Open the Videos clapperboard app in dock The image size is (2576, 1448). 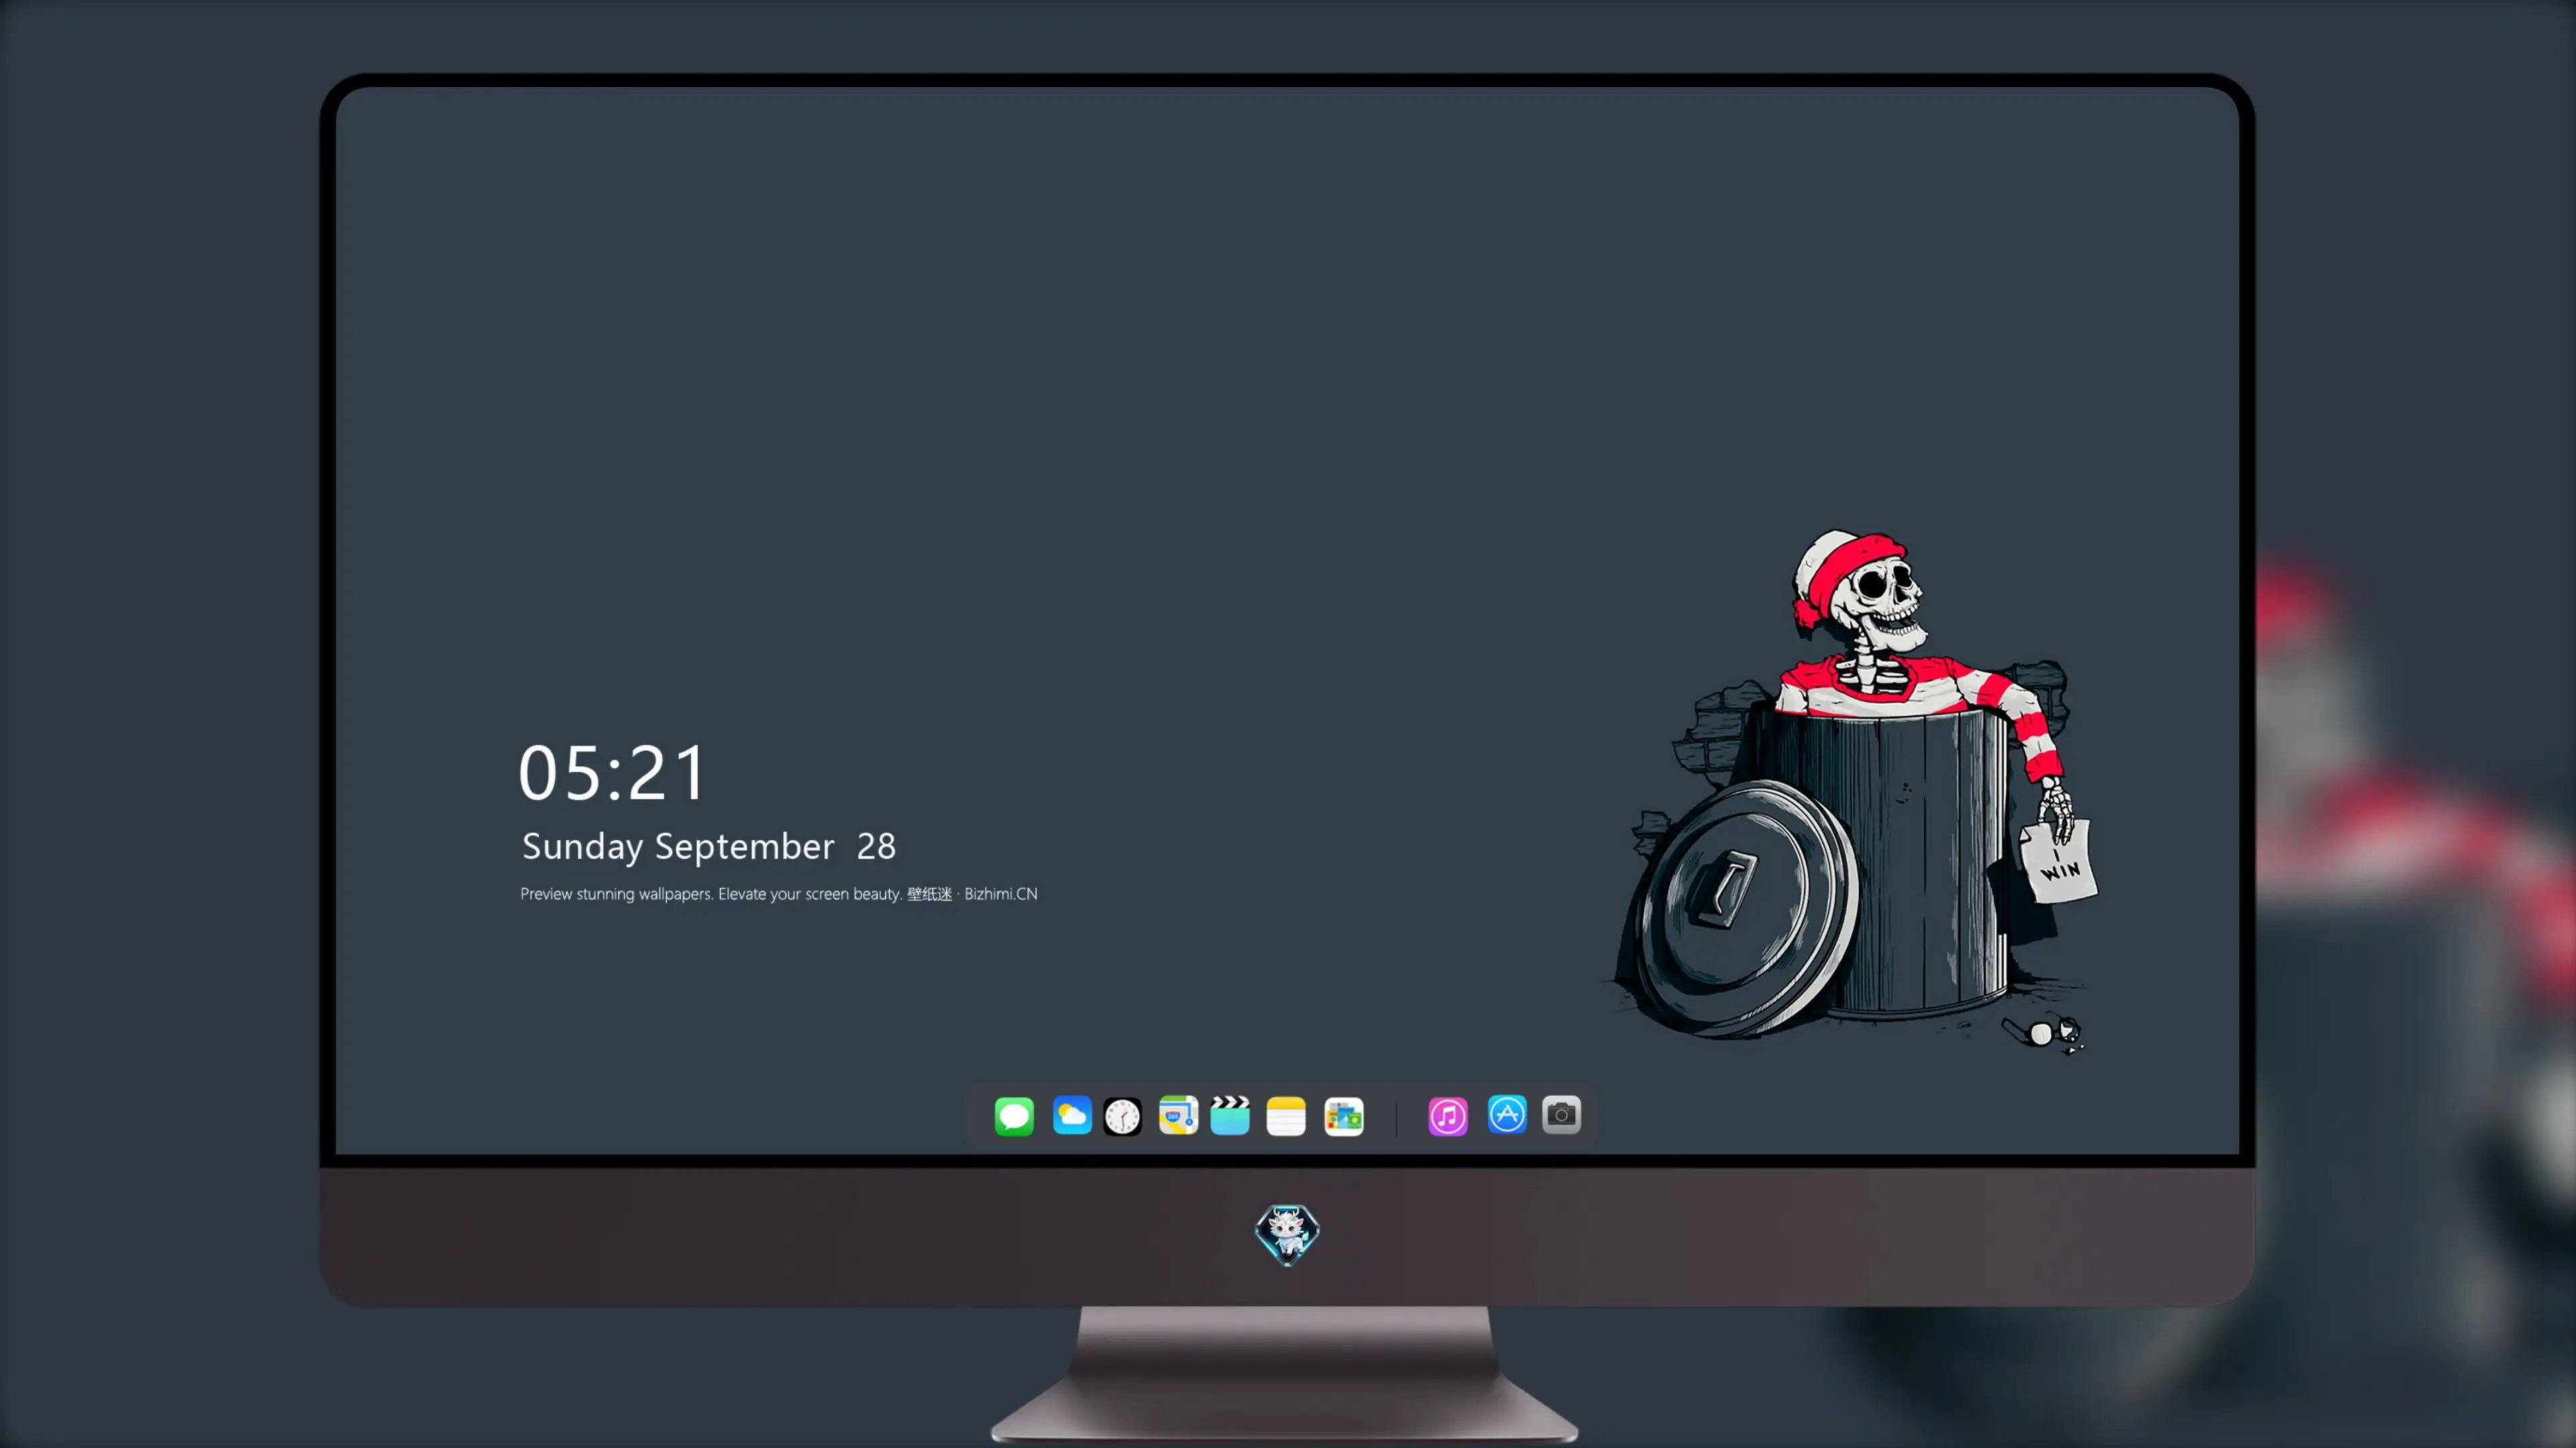click(x=1230, y=1115)
